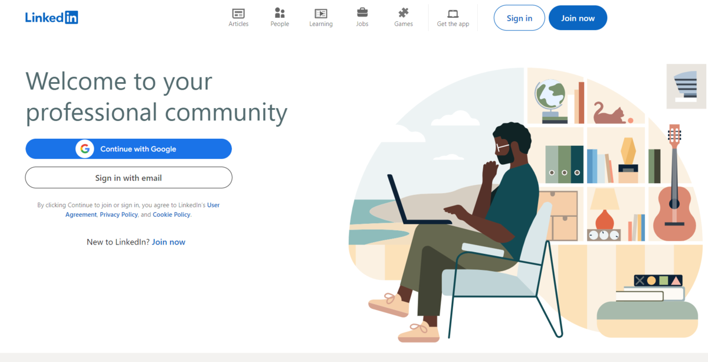Viewport: 708px width, 362px height.
Task: Select the Learning label in top navigation
Action: point(321,24)
